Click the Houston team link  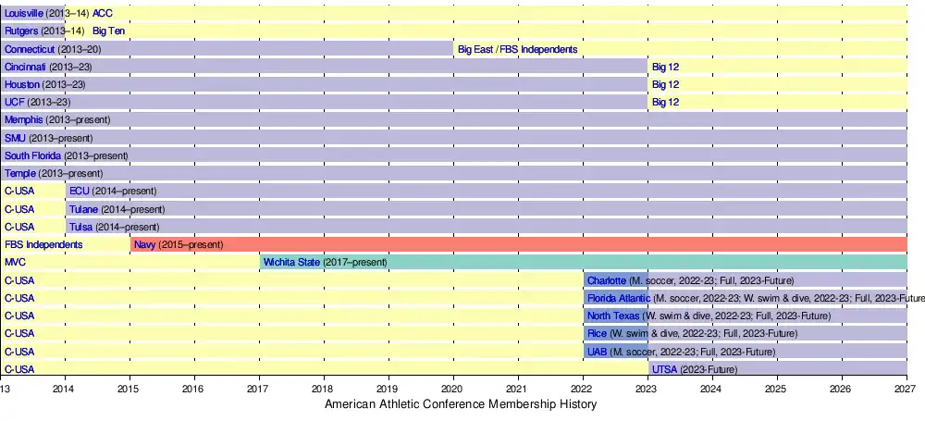tap(21, 84)
